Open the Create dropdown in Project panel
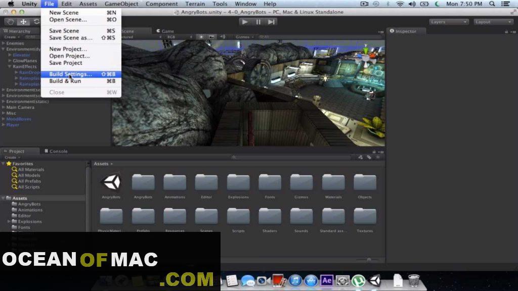 point(12,158)
